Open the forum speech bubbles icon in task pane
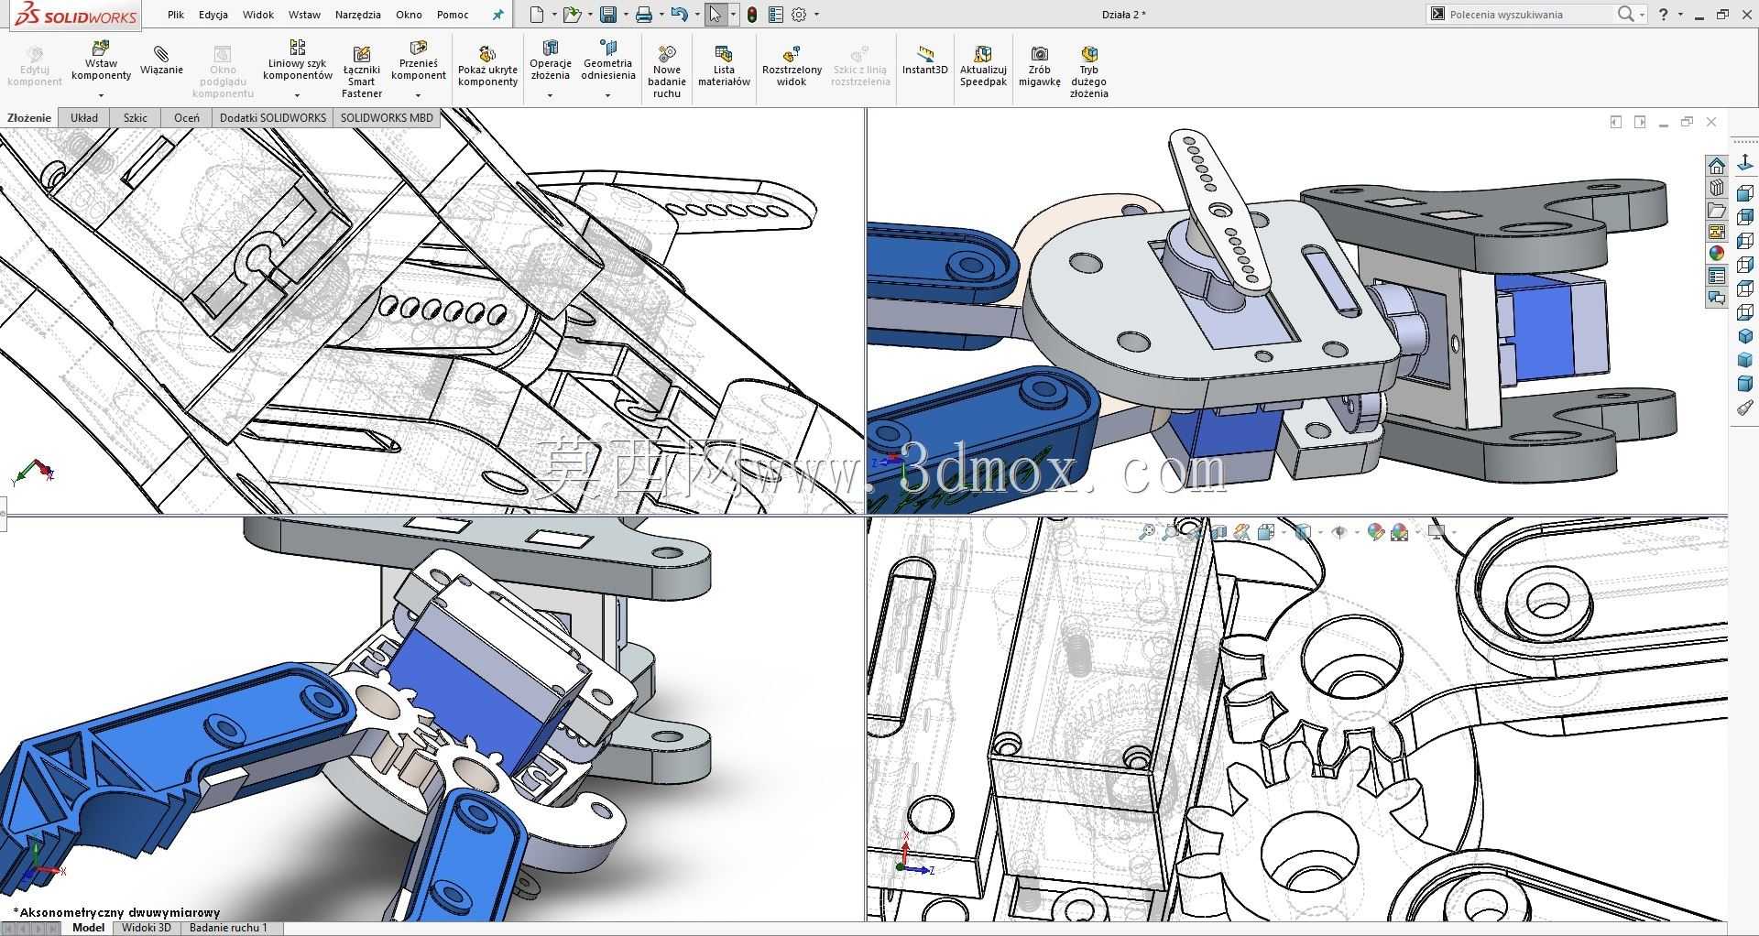1759x936 pixels. [1717, 298]
